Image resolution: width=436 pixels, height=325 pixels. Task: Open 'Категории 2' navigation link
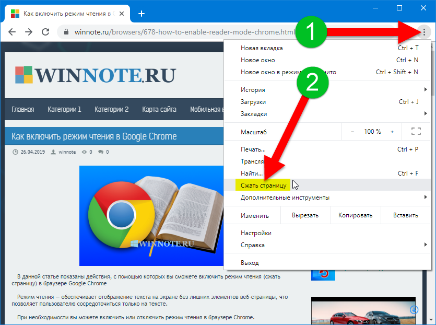pos(112,109)
